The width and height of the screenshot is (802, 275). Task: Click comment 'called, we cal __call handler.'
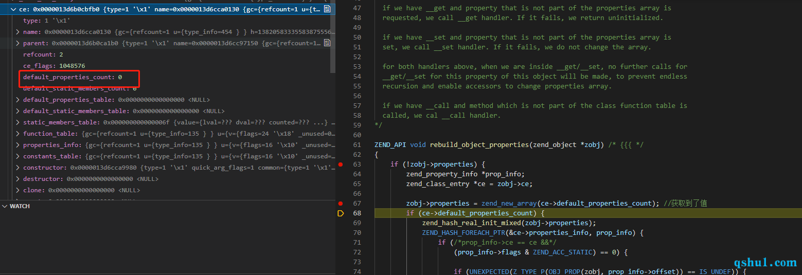tap(441, 116)
